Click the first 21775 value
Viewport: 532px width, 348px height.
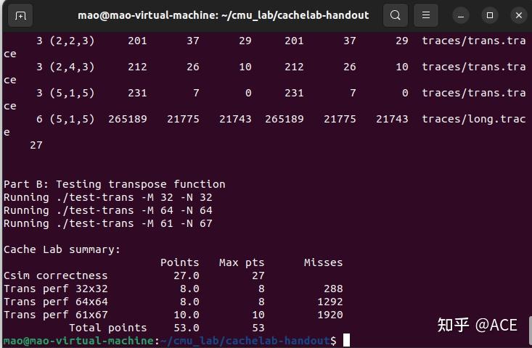(183, 120)
